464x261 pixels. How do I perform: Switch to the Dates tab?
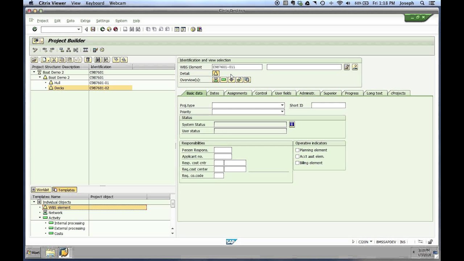tap(214, 93)
